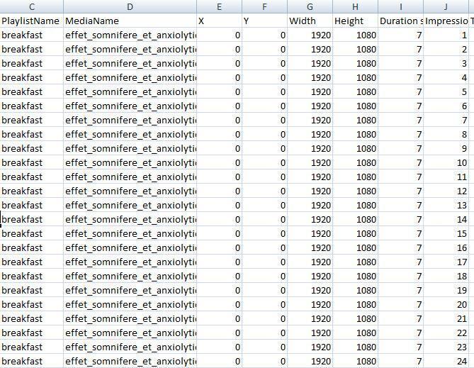Select column E header

219,6
